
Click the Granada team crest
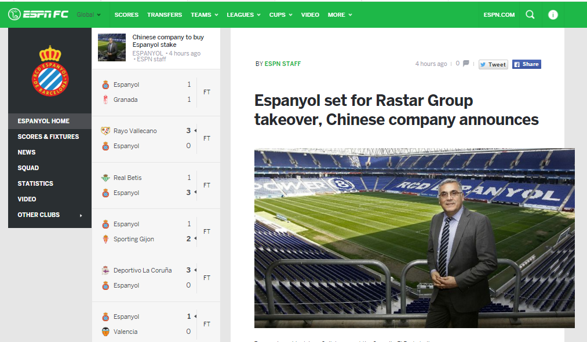105,100
